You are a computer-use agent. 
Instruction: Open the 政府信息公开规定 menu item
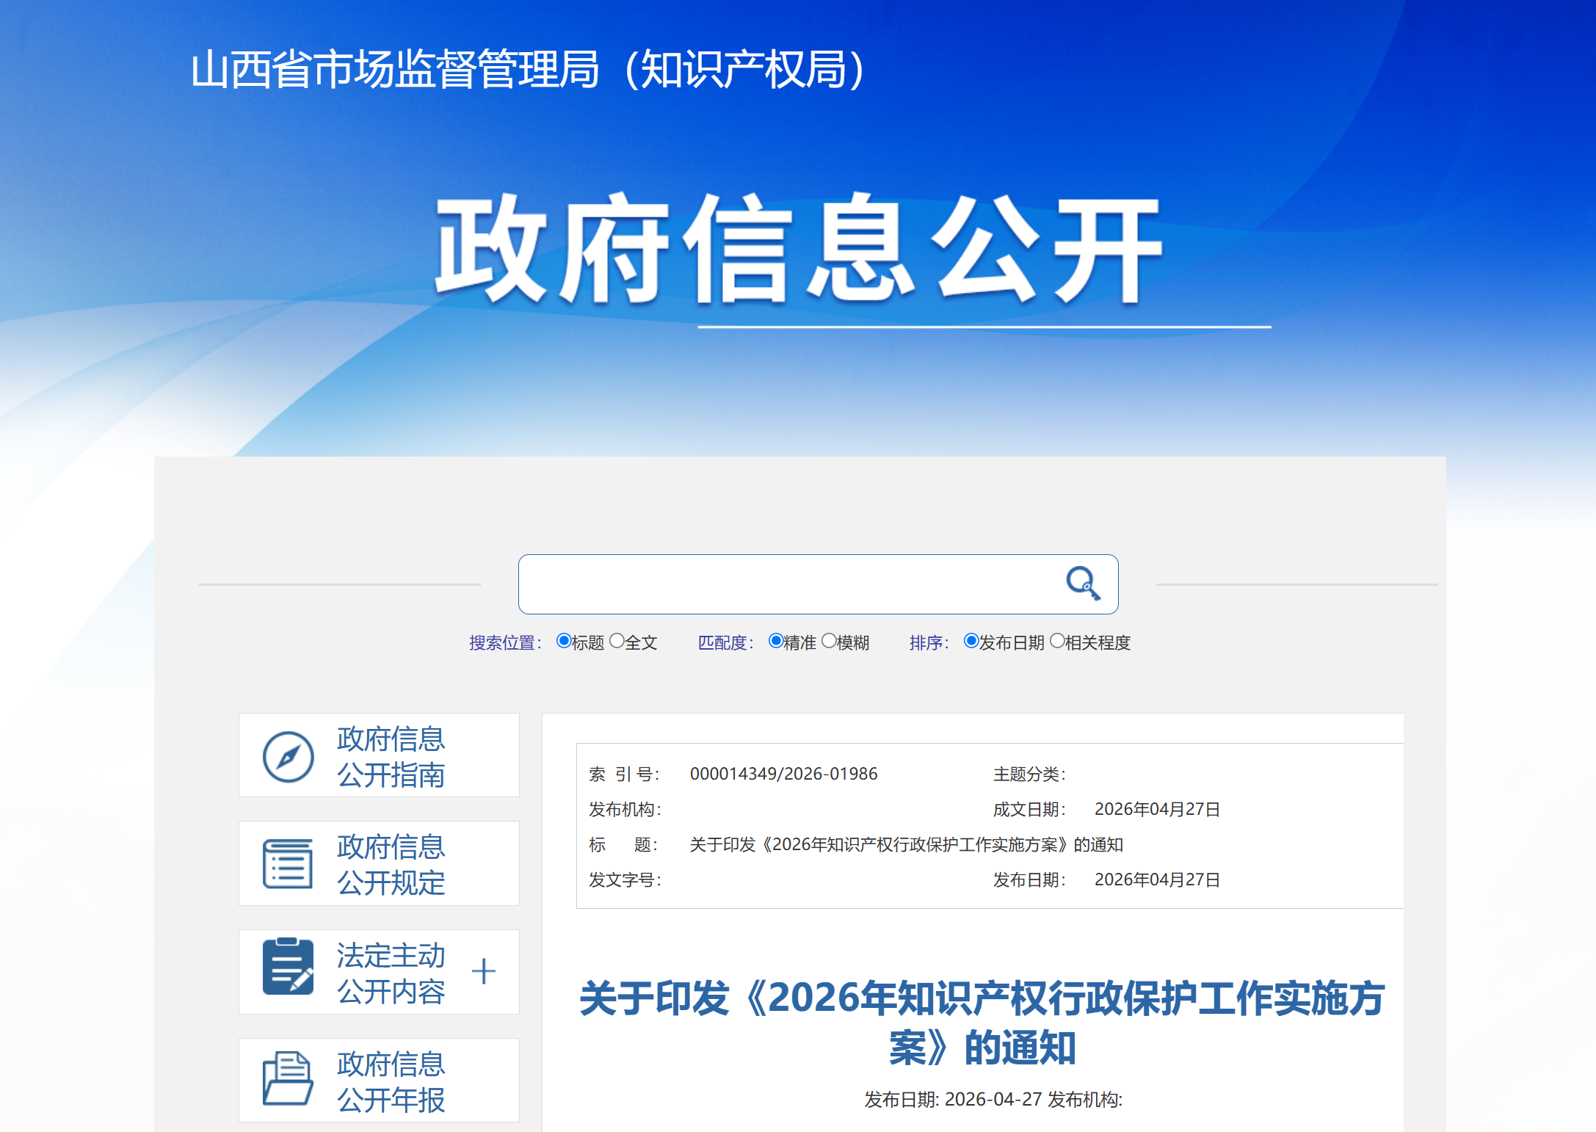tap(391, 864)
